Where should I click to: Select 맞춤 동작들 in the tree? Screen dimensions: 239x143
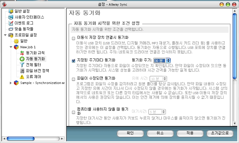click(x=24, y=29)
